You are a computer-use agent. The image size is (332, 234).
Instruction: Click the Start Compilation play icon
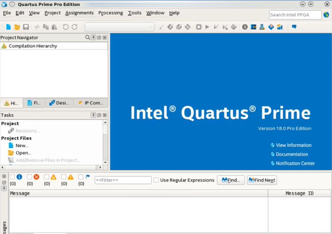click(x=207, y=27)
